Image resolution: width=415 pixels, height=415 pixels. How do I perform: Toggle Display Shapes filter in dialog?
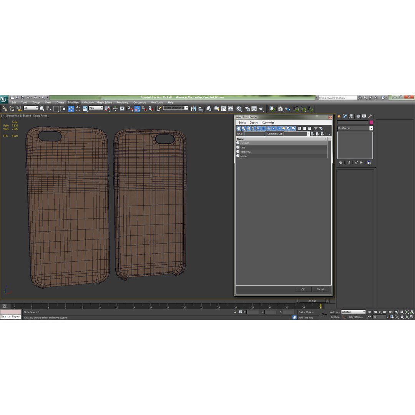tap(244, 128)
